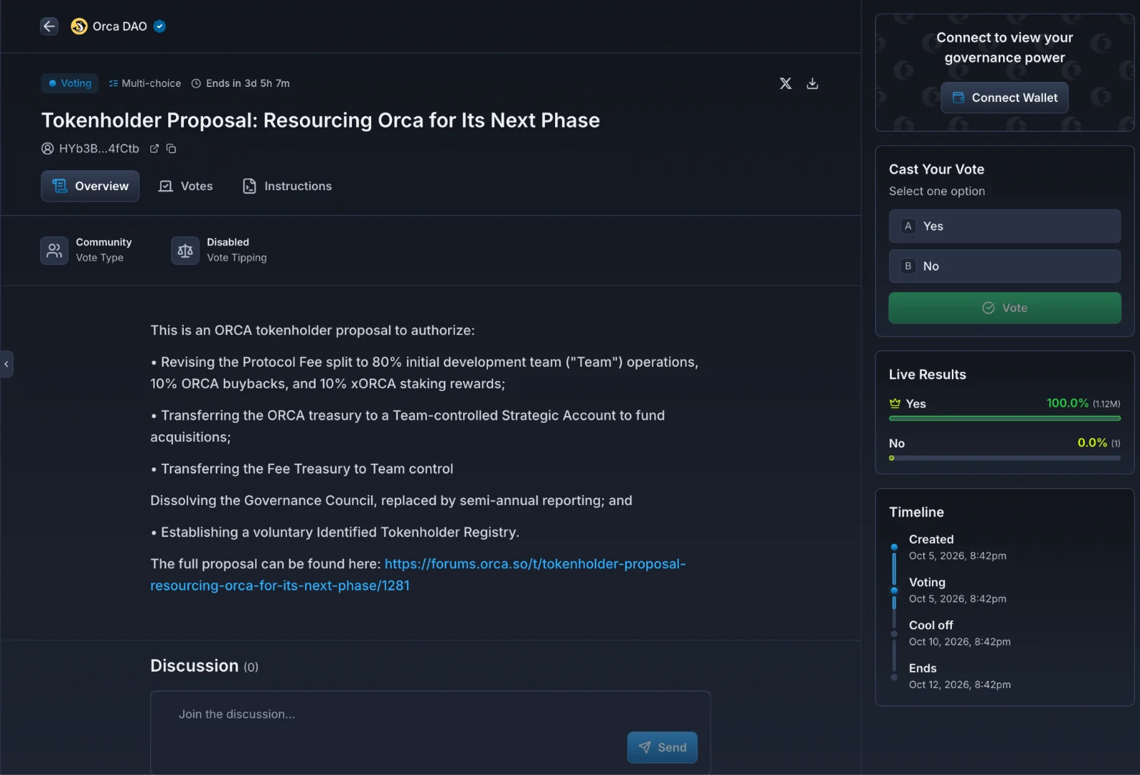Screen dimensions: 1140x775
Task: Click the Orca DAO logo icon
Action: [x=79, y=26]
